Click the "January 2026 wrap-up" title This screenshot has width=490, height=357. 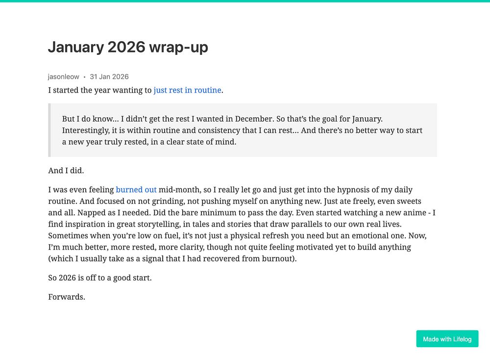tap(128, 48)
